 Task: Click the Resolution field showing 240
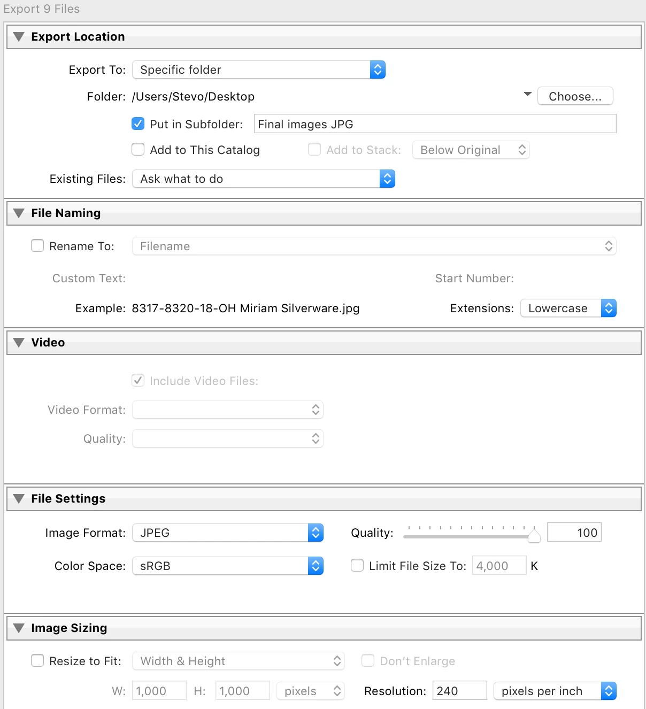(x=460, y=691)
